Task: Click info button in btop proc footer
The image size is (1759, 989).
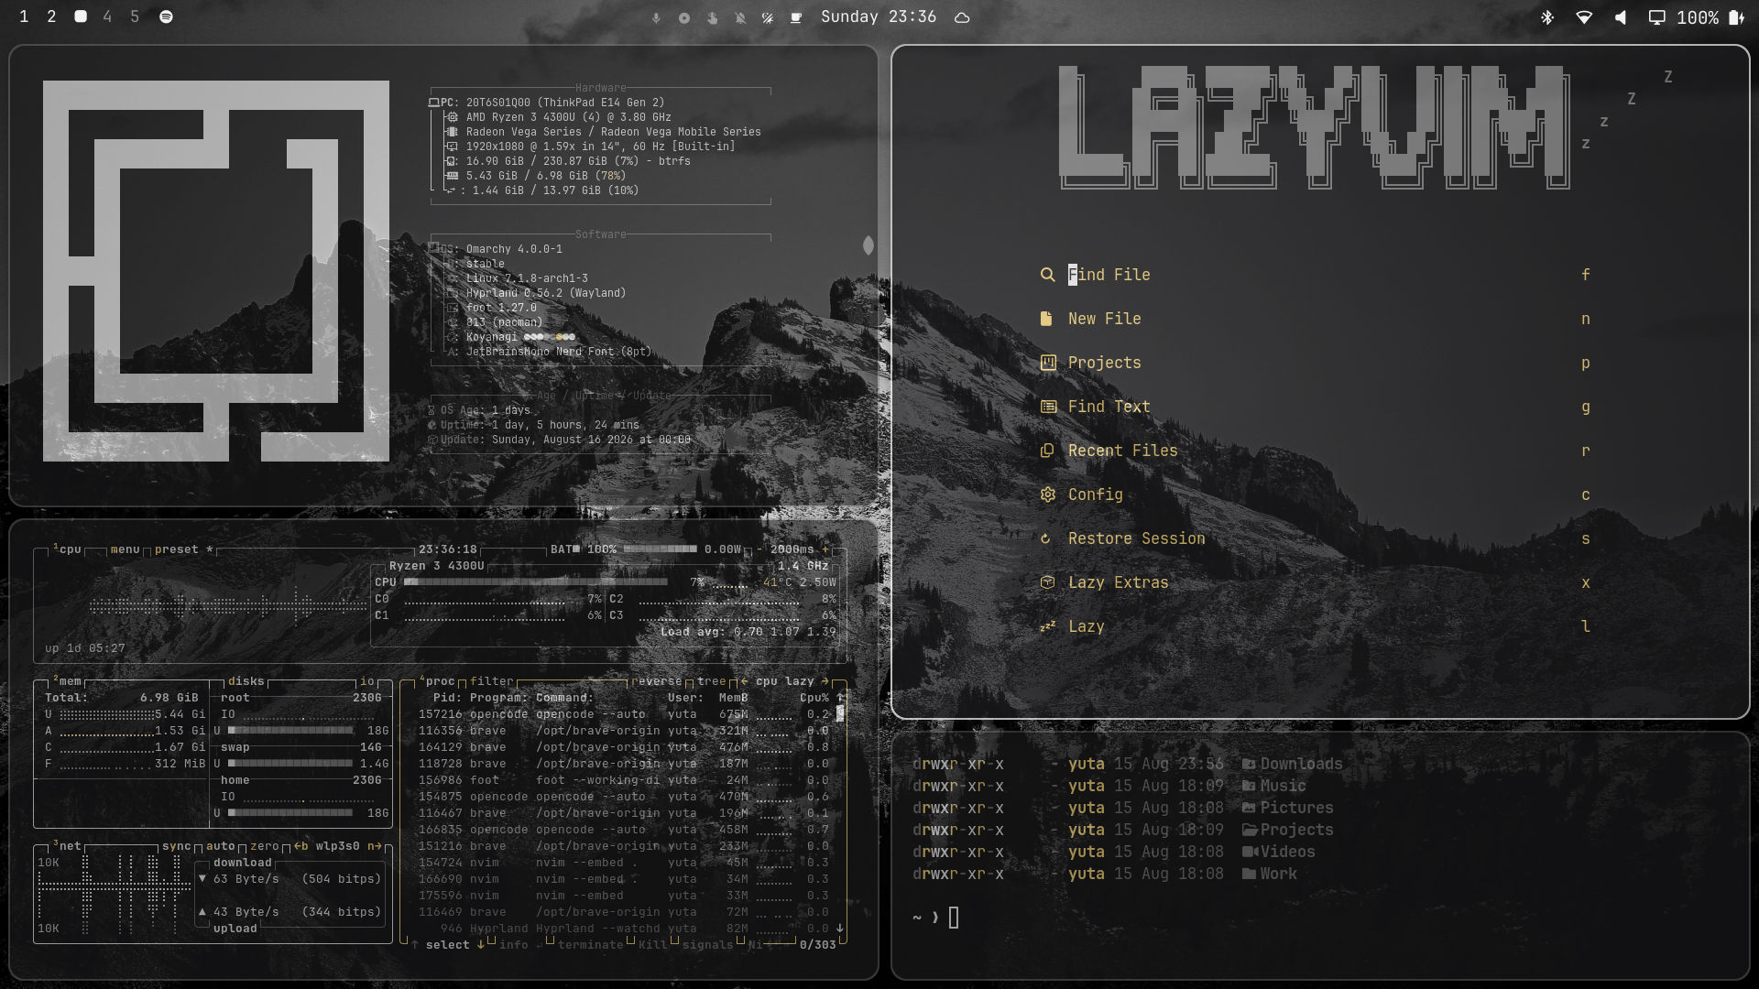Action: pos(514,945)
